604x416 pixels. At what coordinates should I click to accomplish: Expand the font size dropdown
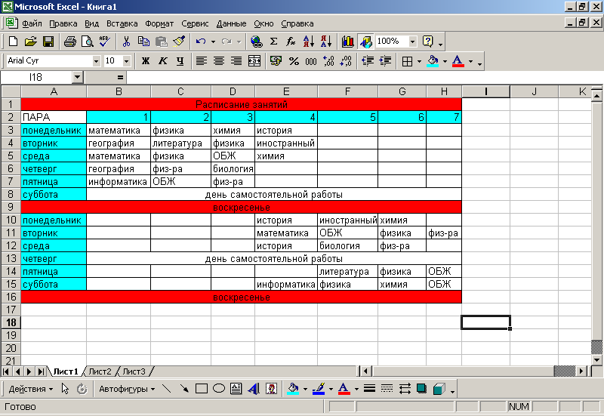[126, 61]
